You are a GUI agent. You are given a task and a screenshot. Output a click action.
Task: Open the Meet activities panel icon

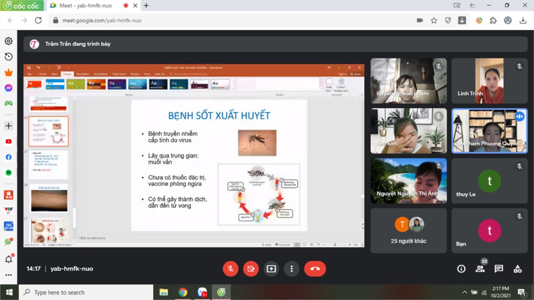[517, 268]
